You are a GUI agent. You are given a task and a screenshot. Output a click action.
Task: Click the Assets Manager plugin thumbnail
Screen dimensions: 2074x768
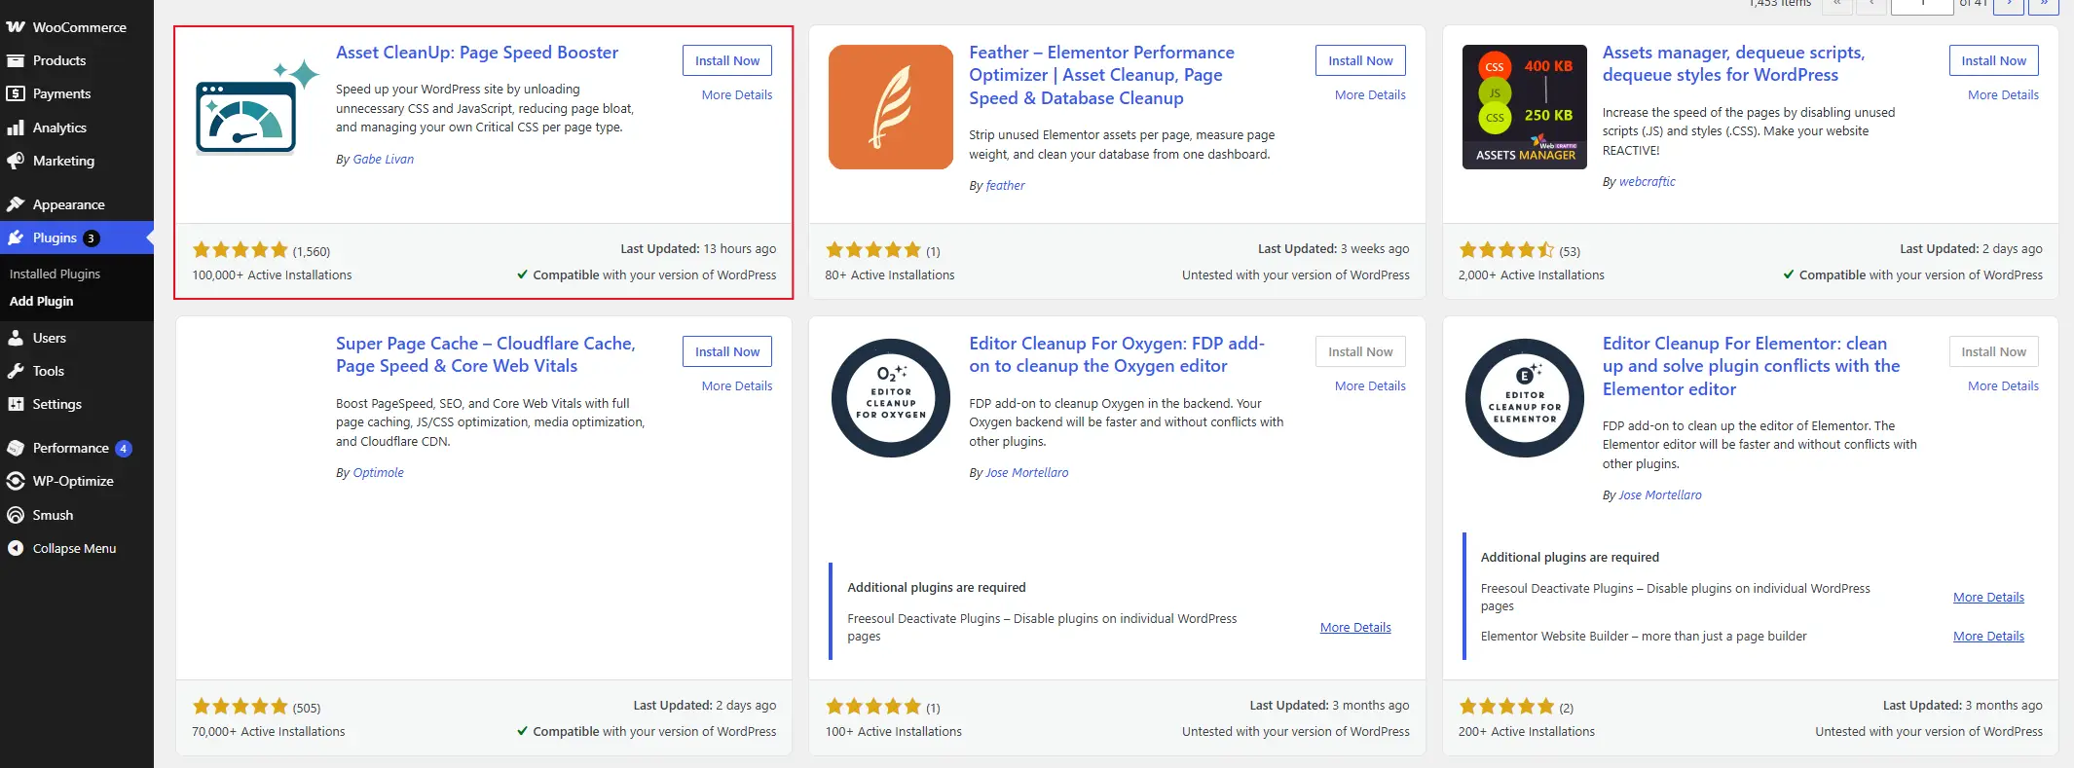tap(1525, 107)
